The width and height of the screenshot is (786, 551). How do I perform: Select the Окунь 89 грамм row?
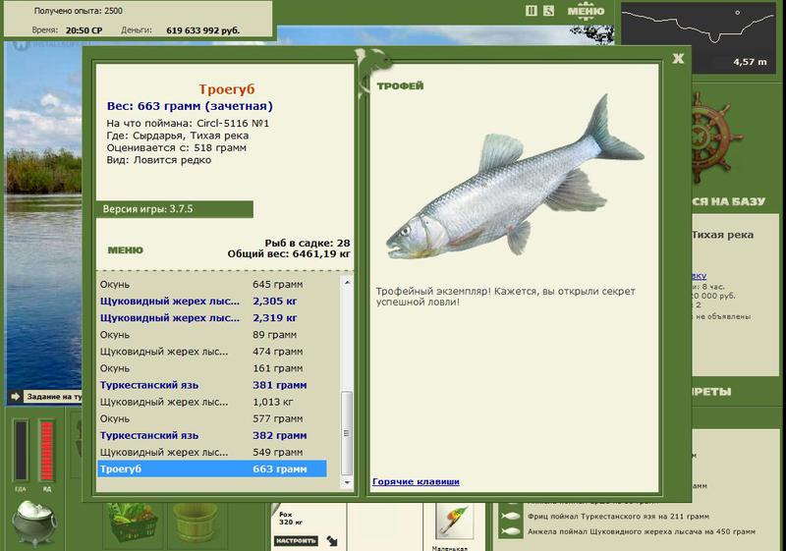pyautogui.click(x=211, y=335)
